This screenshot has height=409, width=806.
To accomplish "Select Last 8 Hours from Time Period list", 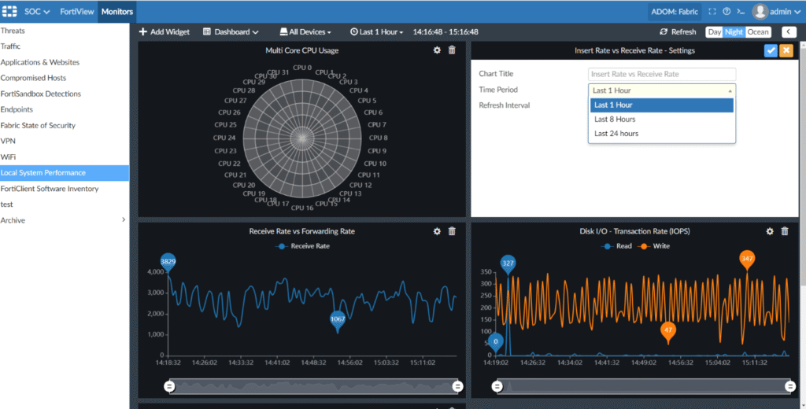I will (615, 120).
